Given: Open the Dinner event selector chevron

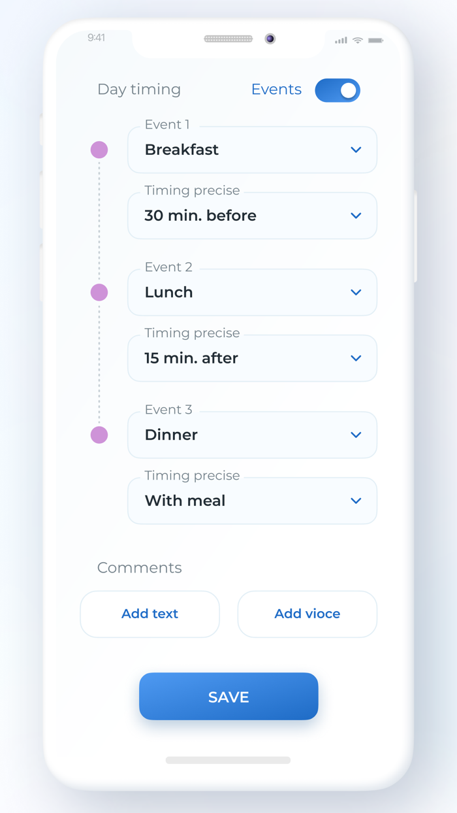Looking at the screenshot, I should click(x=356, y=435).
